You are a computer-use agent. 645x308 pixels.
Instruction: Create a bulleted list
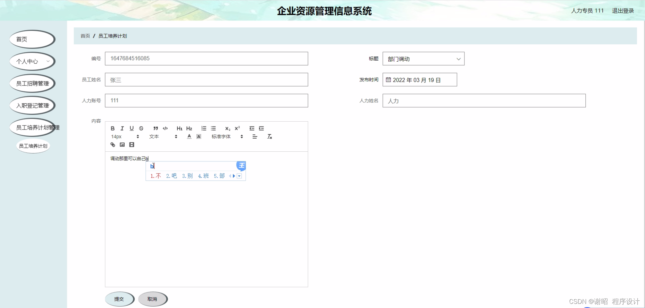(x=213, y=128)
